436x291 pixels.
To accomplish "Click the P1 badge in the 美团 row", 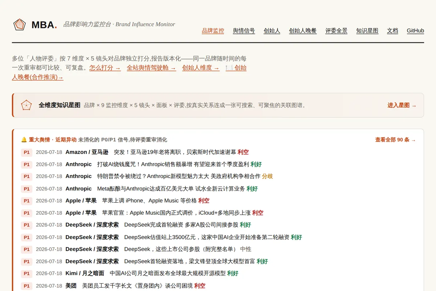I will point(27,286).
